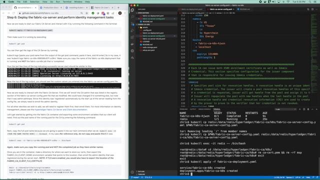Open the terminal shell selector dropdown
The height and width of the screenshot is (180, 320).
[x=285, y=109]
